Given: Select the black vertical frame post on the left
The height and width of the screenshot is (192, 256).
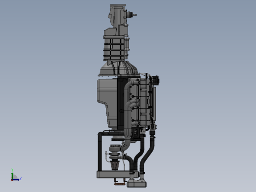Looking at the screenshot, I should pos(100,152).
